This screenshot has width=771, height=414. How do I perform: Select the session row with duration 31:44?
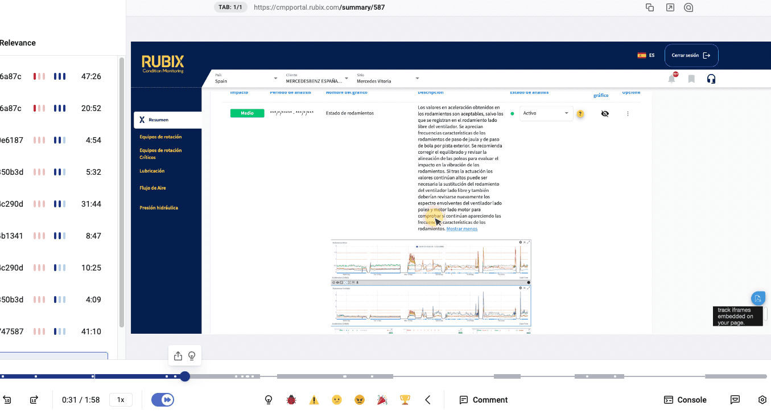[59, 204]
